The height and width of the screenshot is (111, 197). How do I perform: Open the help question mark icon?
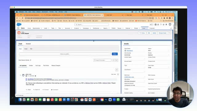(x=161, y=25)
